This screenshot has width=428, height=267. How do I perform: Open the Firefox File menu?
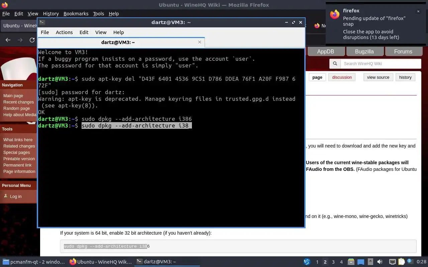point(6,14)
